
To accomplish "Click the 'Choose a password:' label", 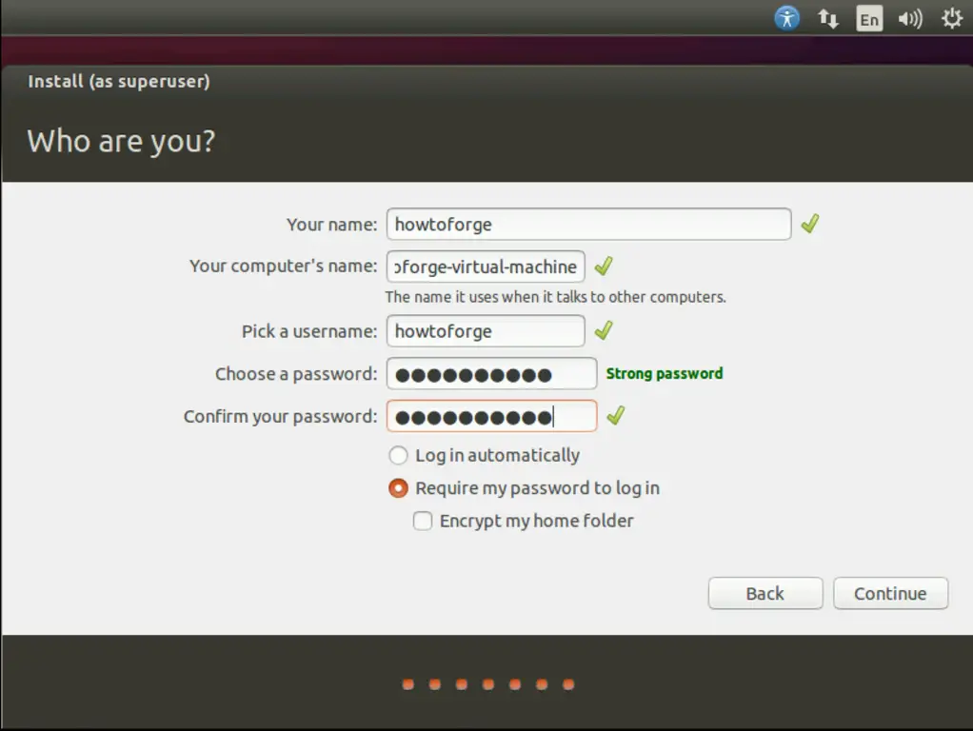I will point(296,373).
